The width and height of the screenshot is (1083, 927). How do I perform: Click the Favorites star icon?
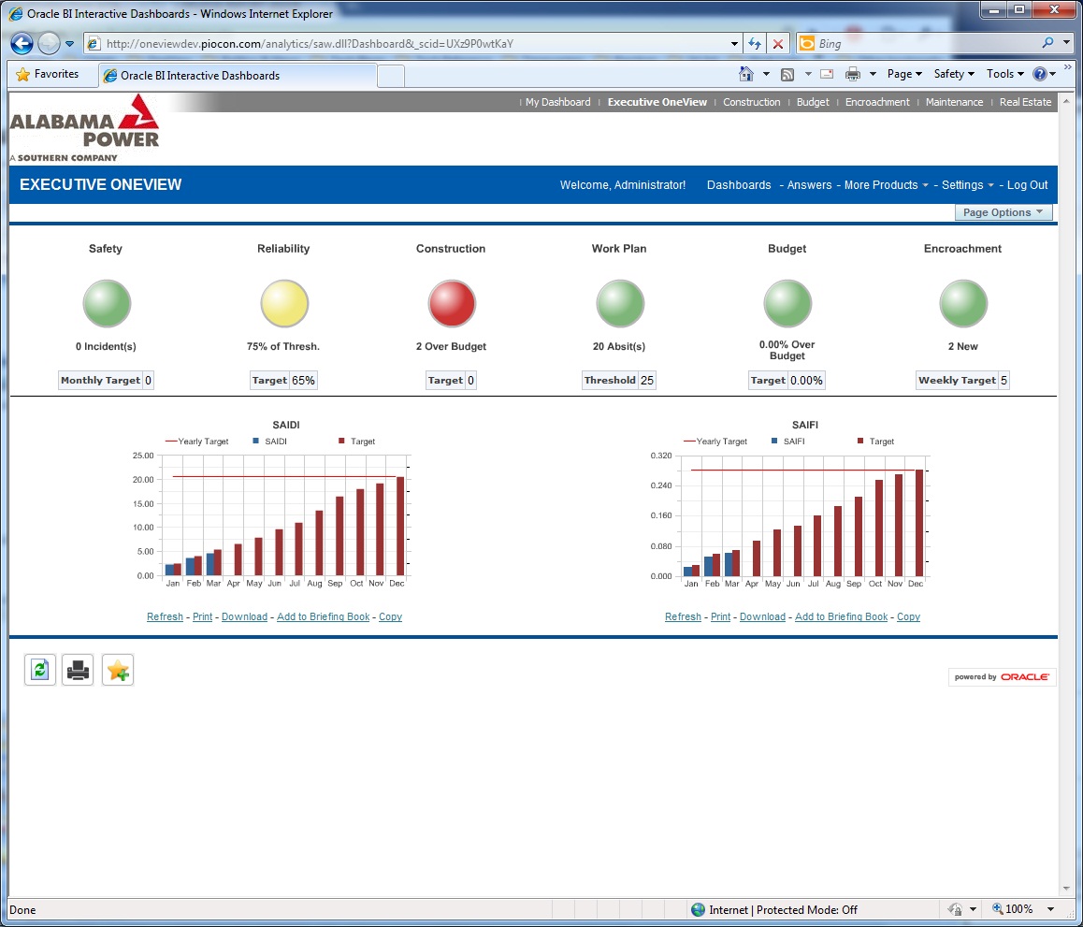[22, 74]
